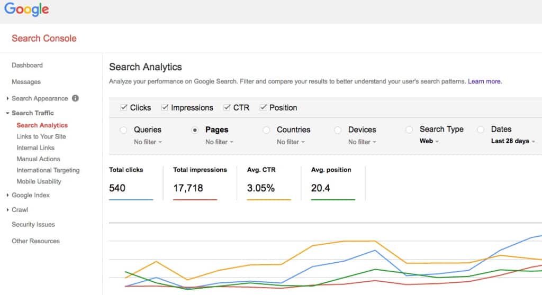
Task: Click the blue line under Total clicks
Action: [x=131, y=200]
